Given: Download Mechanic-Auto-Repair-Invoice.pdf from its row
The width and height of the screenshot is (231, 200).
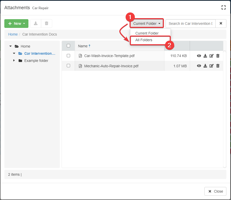Looking at the screenshot, I should point(205,66).
